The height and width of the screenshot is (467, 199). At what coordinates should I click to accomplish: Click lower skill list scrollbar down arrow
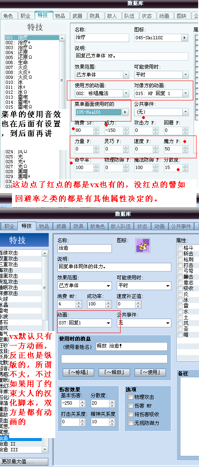pyautogui.click(x=45, y=449)
